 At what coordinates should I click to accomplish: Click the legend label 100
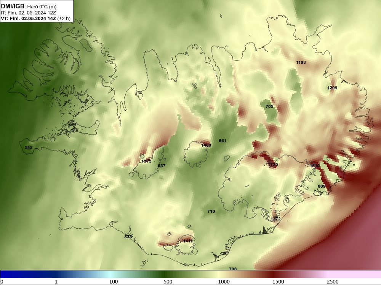pyautogui.click(x=114, y=282)
